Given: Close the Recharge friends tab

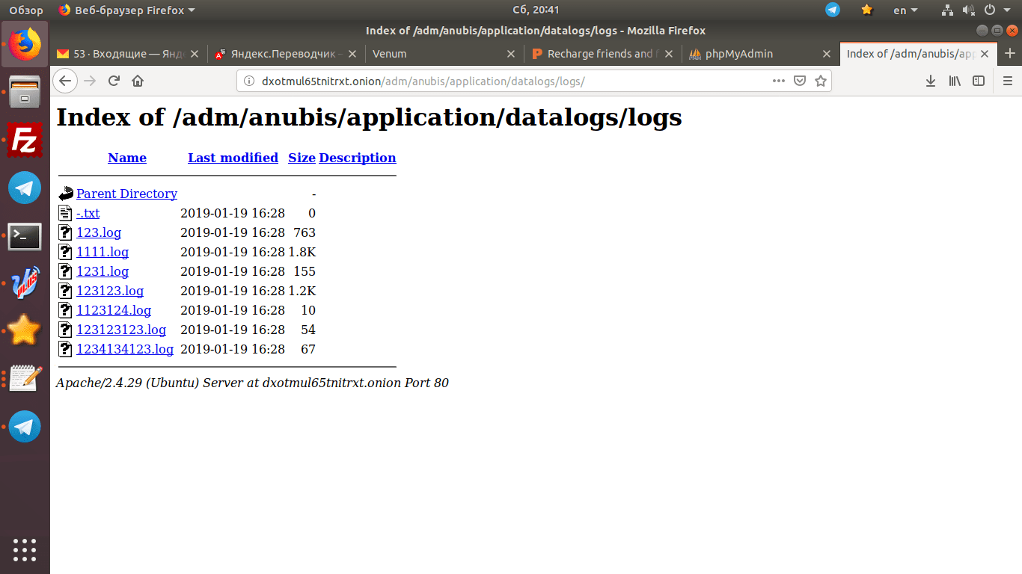Looking at the screenshot, I should click(x=669, y=54).
